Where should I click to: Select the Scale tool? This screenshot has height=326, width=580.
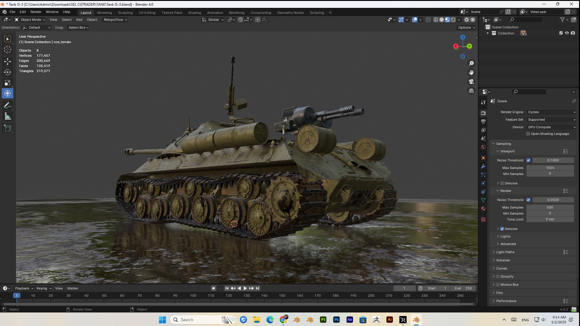8,83
